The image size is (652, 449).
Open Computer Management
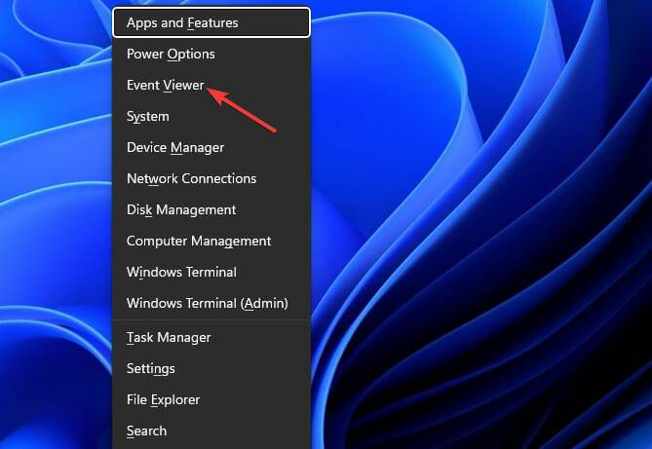point(211,242)
